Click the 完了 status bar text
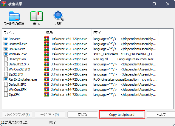This screenshot has height=126, width=175. point(52,122)
